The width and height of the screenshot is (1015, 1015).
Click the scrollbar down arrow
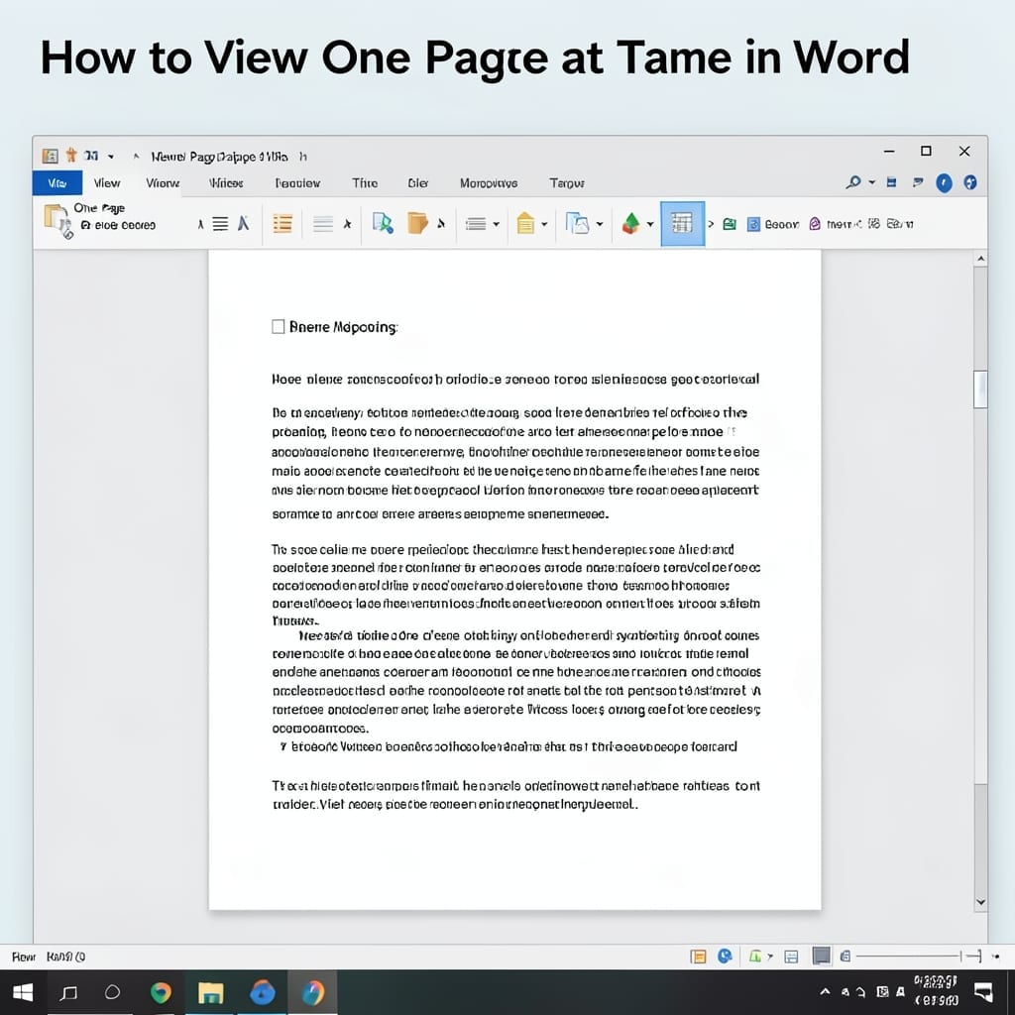pyautogui.click(x=980, y=902)
